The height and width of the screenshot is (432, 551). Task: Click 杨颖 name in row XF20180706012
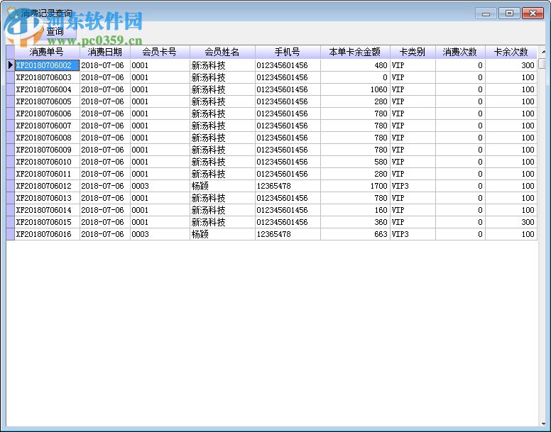222,186
